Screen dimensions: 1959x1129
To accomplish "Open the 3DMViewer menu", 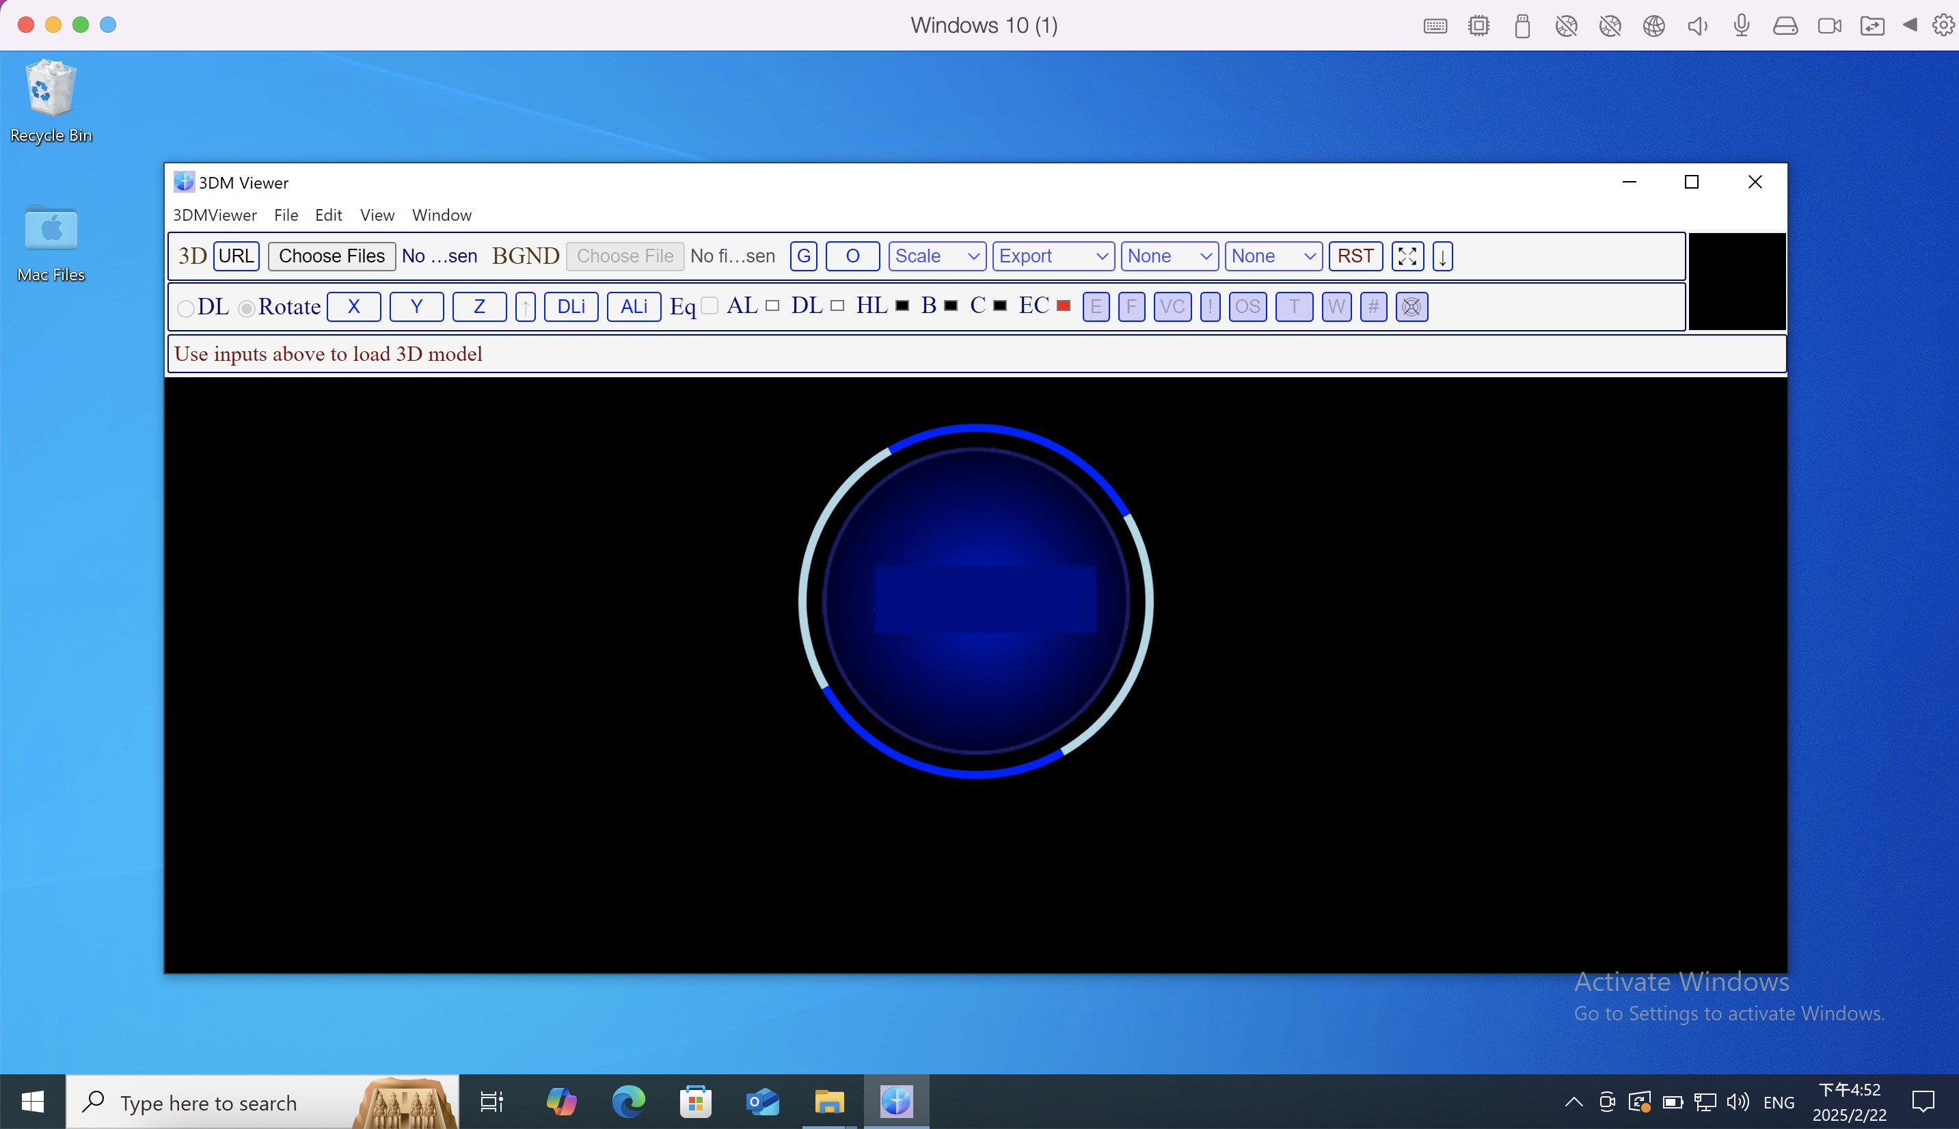I will (x=215, y=215).
